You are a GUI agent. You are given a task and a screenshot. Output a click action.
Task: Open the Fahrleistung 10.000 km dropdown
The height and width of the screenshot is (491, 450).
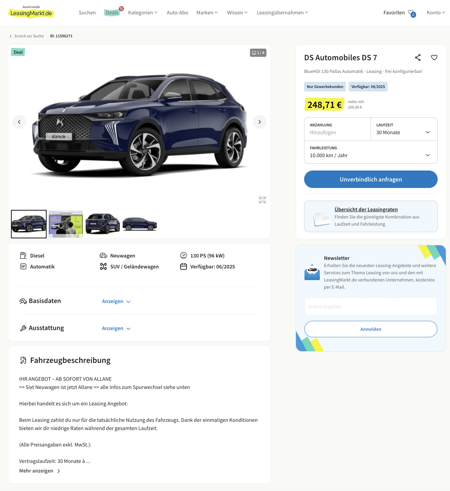[x=371, y=152]
